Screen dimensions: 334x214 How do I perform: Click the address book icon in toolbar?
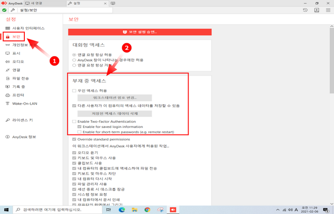(317, 10)
